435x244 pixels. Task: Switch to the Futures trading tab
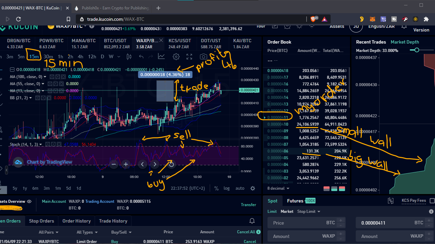click(295, 201)
